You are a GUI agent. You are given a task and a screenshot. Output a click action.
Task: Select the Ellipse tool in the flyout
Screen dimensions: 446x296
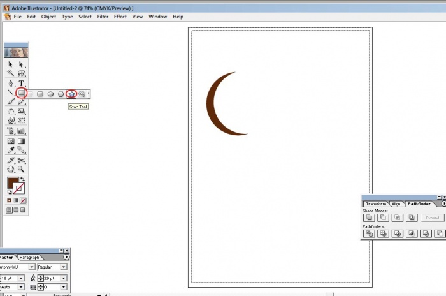(x=50, y=93)
